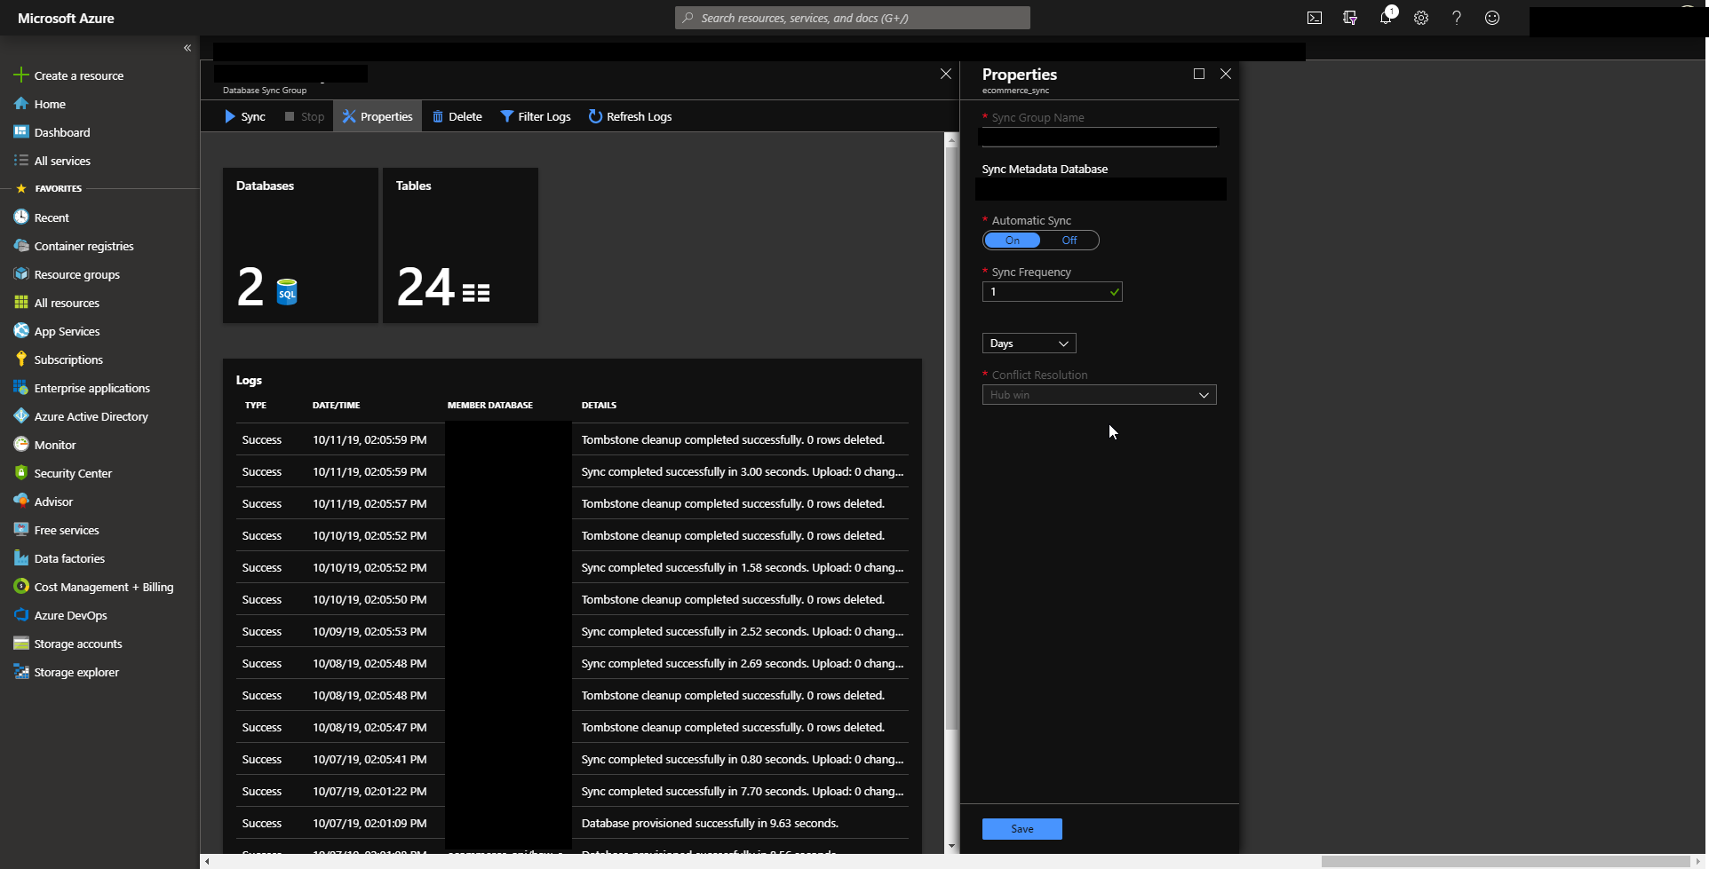Click Refresh Logs
The width and height of the screenshot is (1709, 869).
point(631,116)
